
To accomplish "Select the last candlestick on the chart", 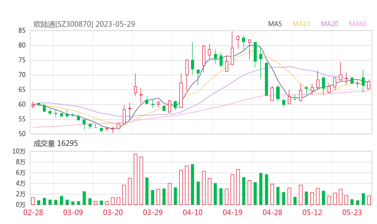I will click(369, 85).
